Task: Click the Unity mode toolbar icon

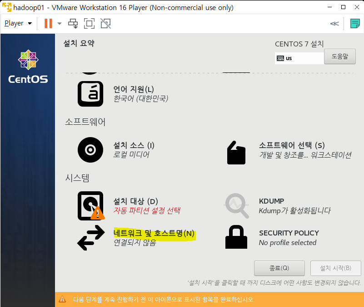Action: pyautogui.click(x=105, y=23)
